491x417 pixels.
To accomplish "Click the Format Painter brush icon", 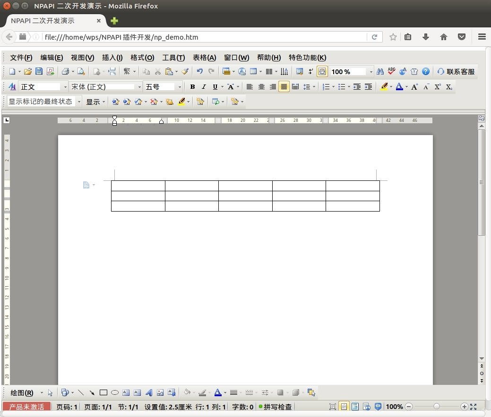I will pyautogui.click(x=185, y=72).
